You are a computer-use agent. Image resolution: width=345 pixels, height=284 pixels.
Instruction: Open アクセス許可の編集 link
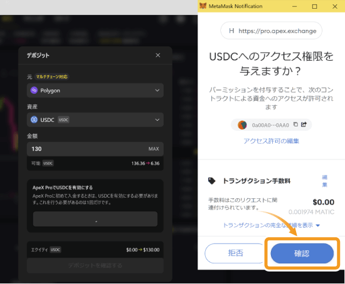[271, 141]
